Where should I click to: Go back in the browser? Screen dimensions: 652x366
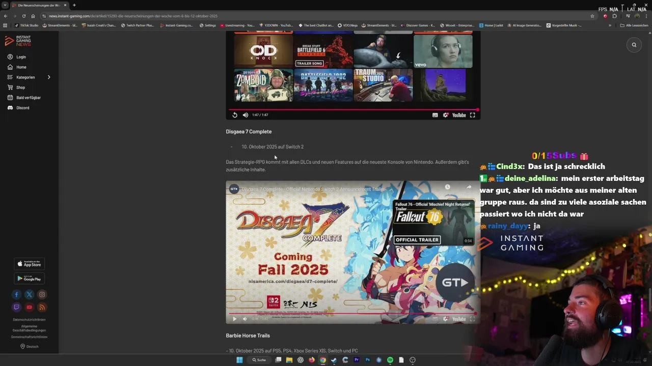coord(6,16)
